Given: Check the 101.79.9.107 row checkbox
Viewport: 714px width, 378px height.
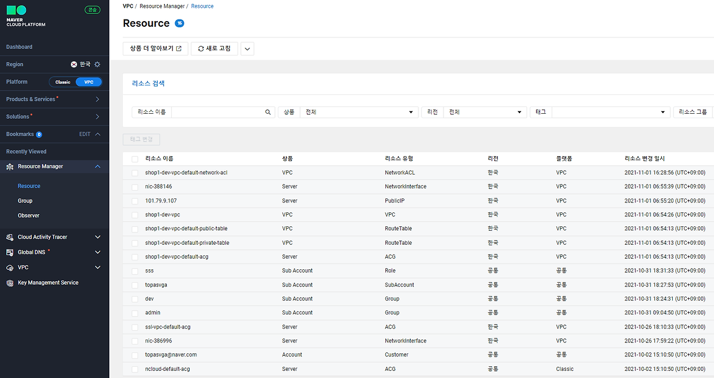Looking at the screenshot, I should [134, 201].
